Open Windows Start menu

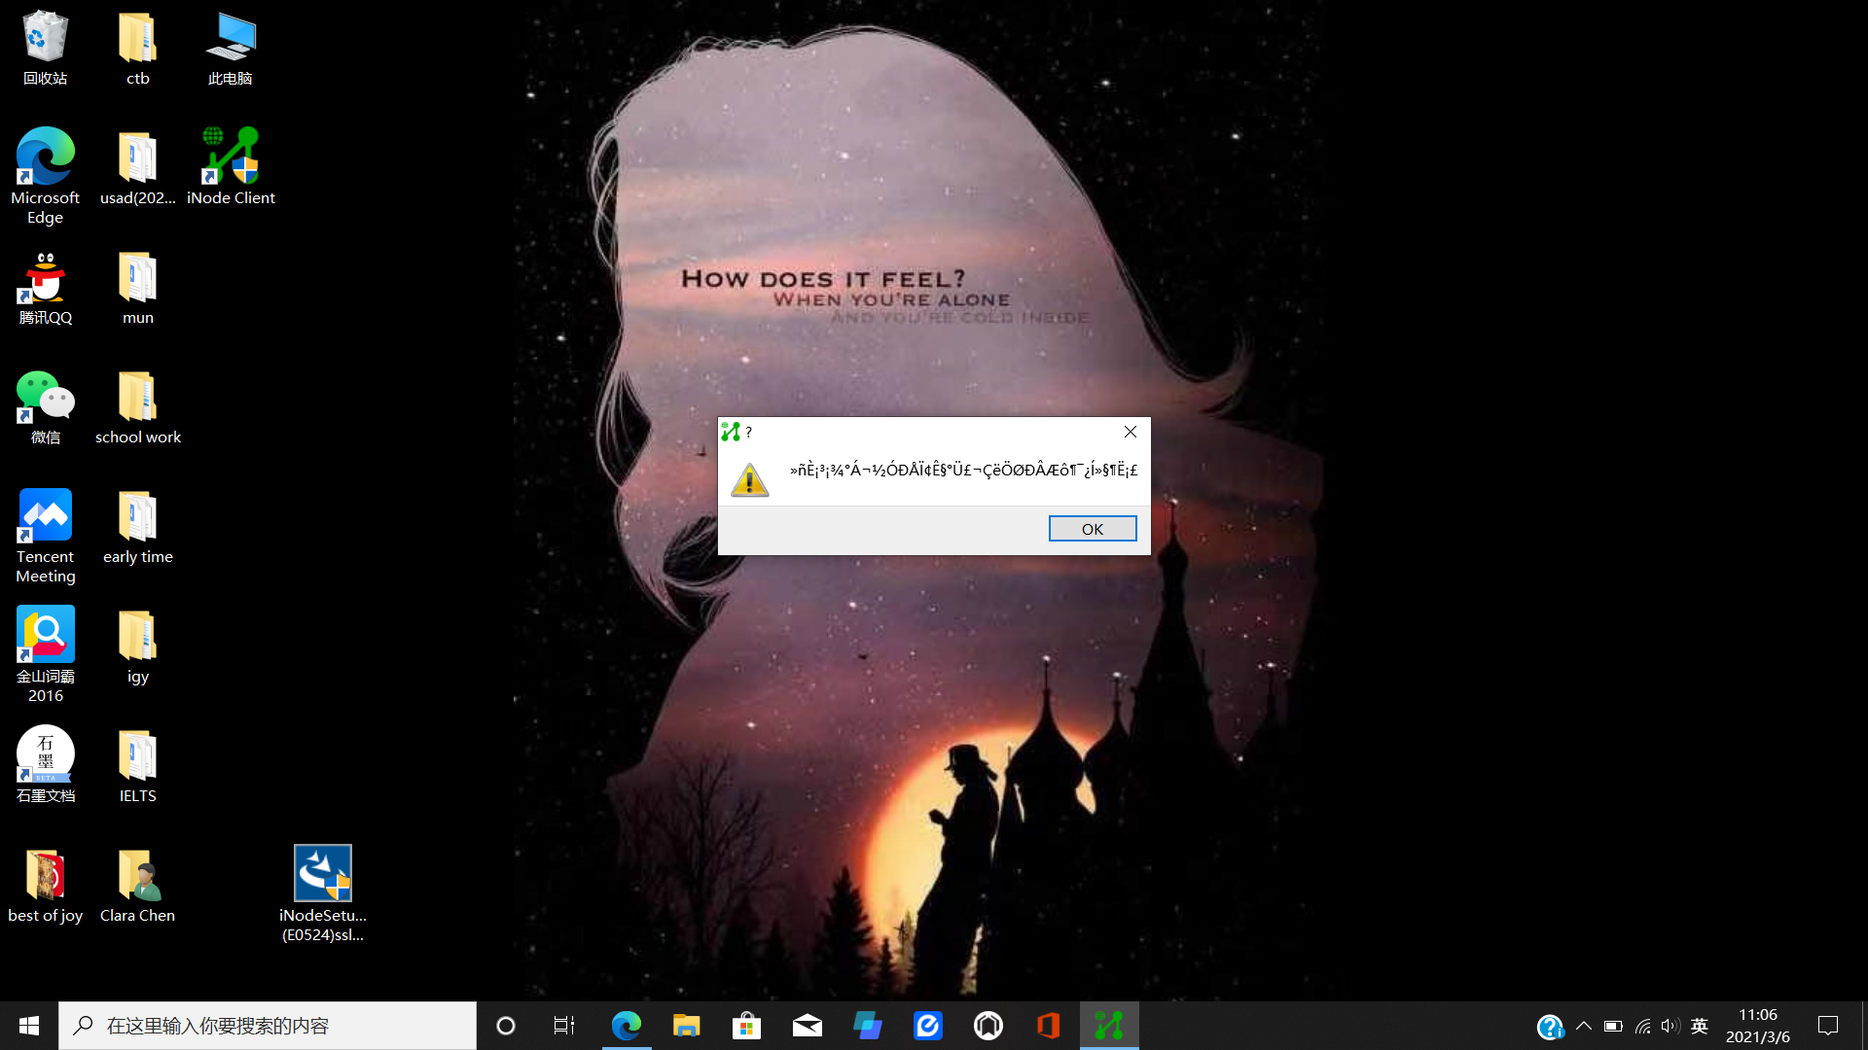(x=29, y=1026)
